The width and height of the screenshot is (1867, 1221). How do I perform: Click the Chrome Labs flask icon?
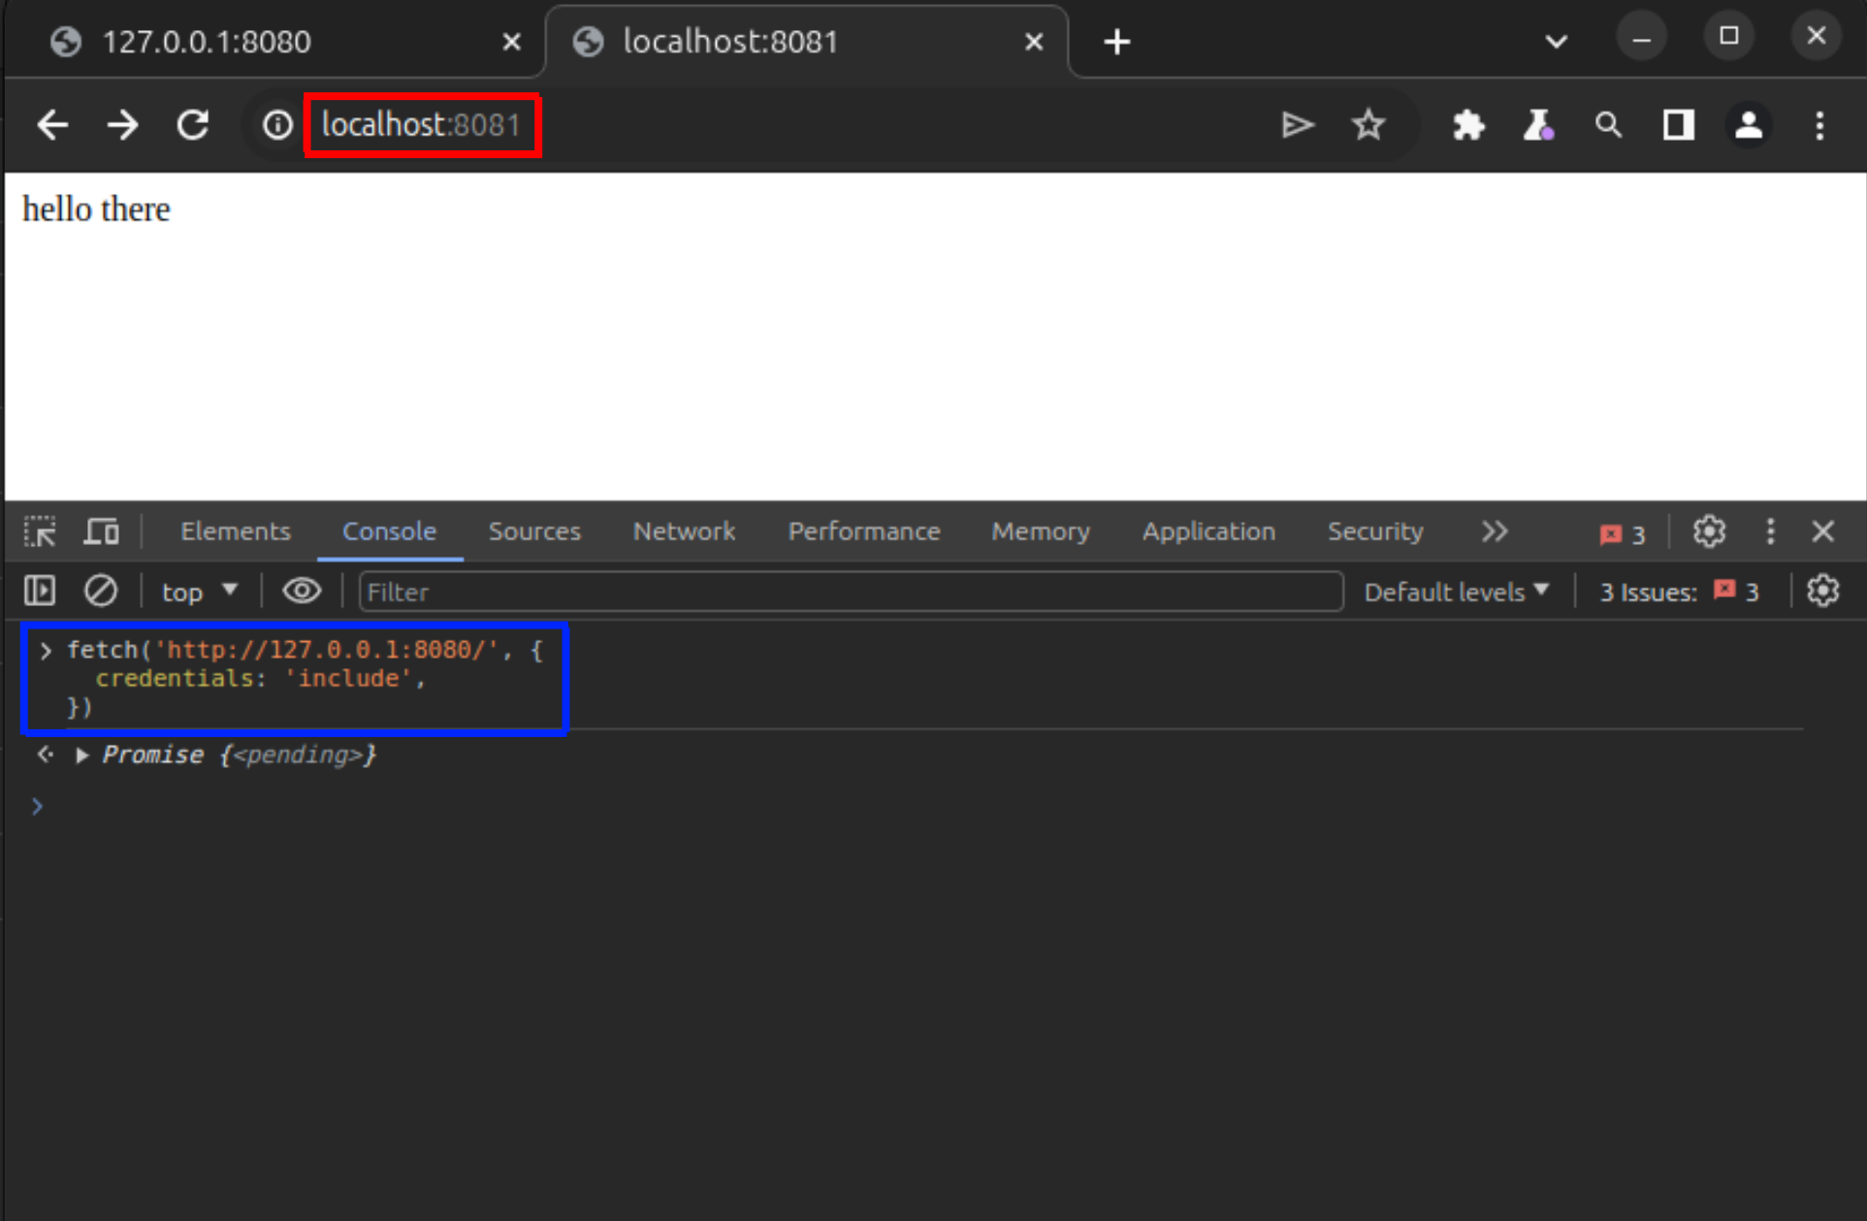[1538, 125]
